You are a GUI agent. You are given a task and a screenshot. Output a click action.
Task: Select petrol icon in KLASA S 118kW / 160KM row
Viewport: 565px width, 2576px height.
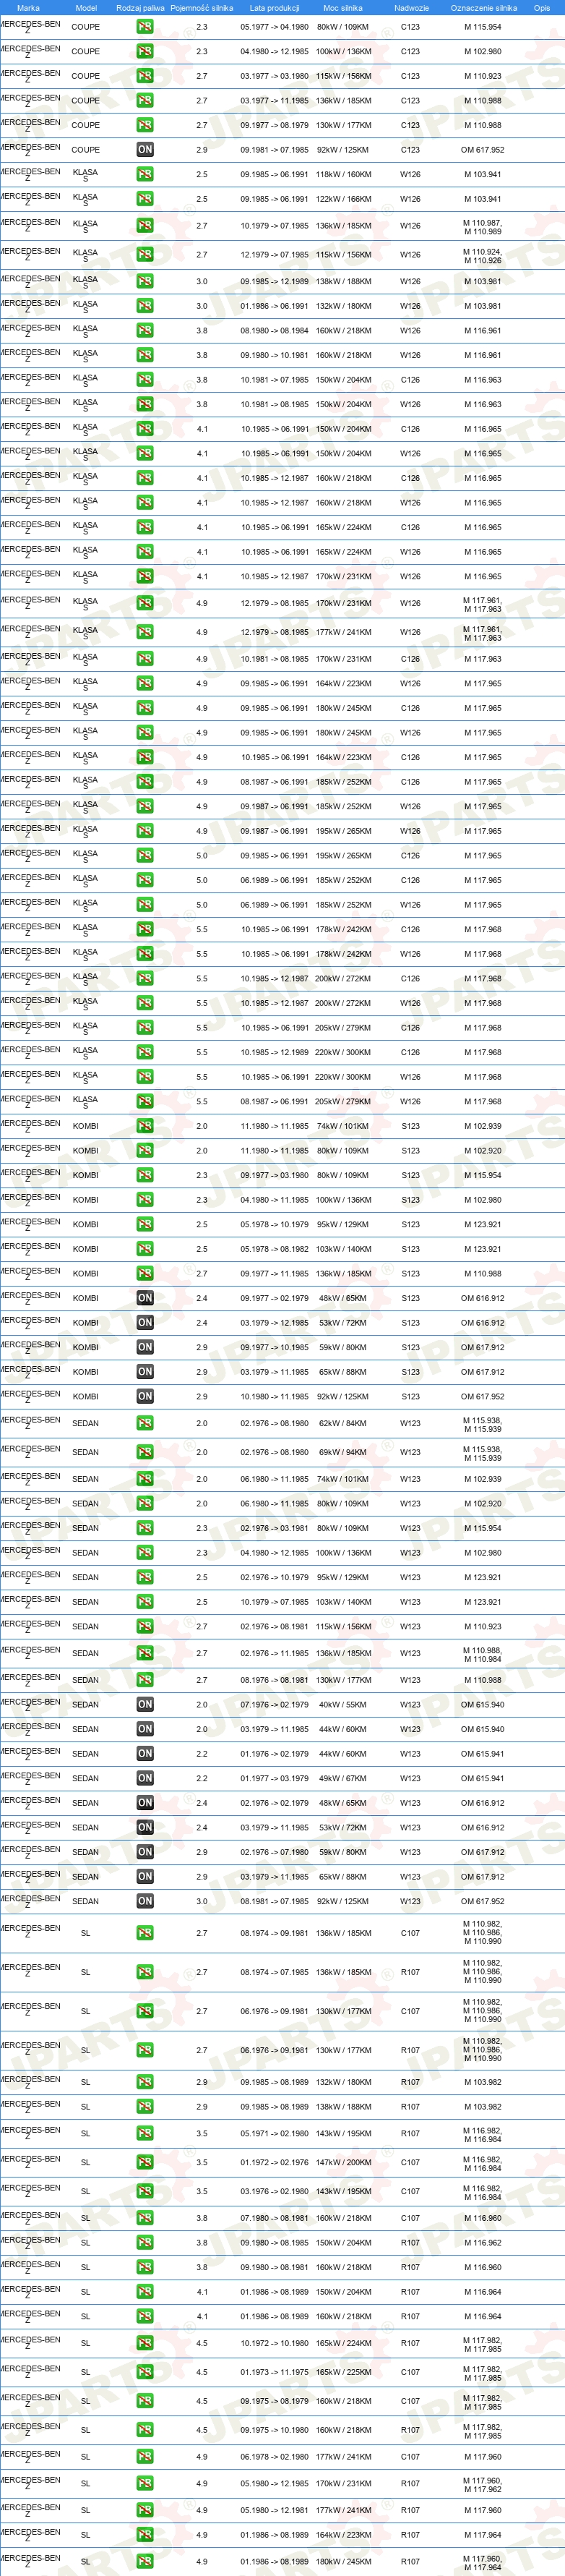(145, 174)
